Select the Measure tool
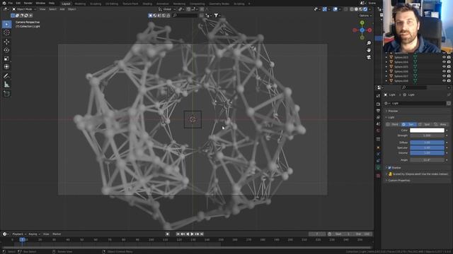This screenshot has height=254, width=453. click(x=6, y=85)
